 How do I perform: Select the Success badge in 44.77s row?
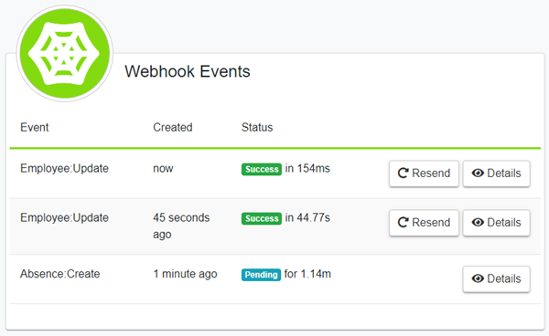(x=262, y=218)
